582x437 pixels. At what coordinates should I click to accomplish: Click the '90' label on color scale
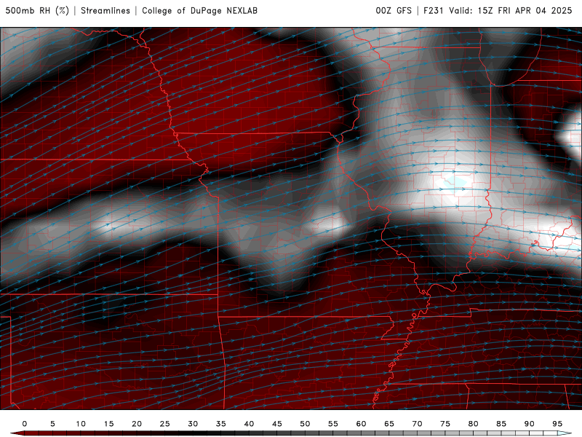(530, 424)
